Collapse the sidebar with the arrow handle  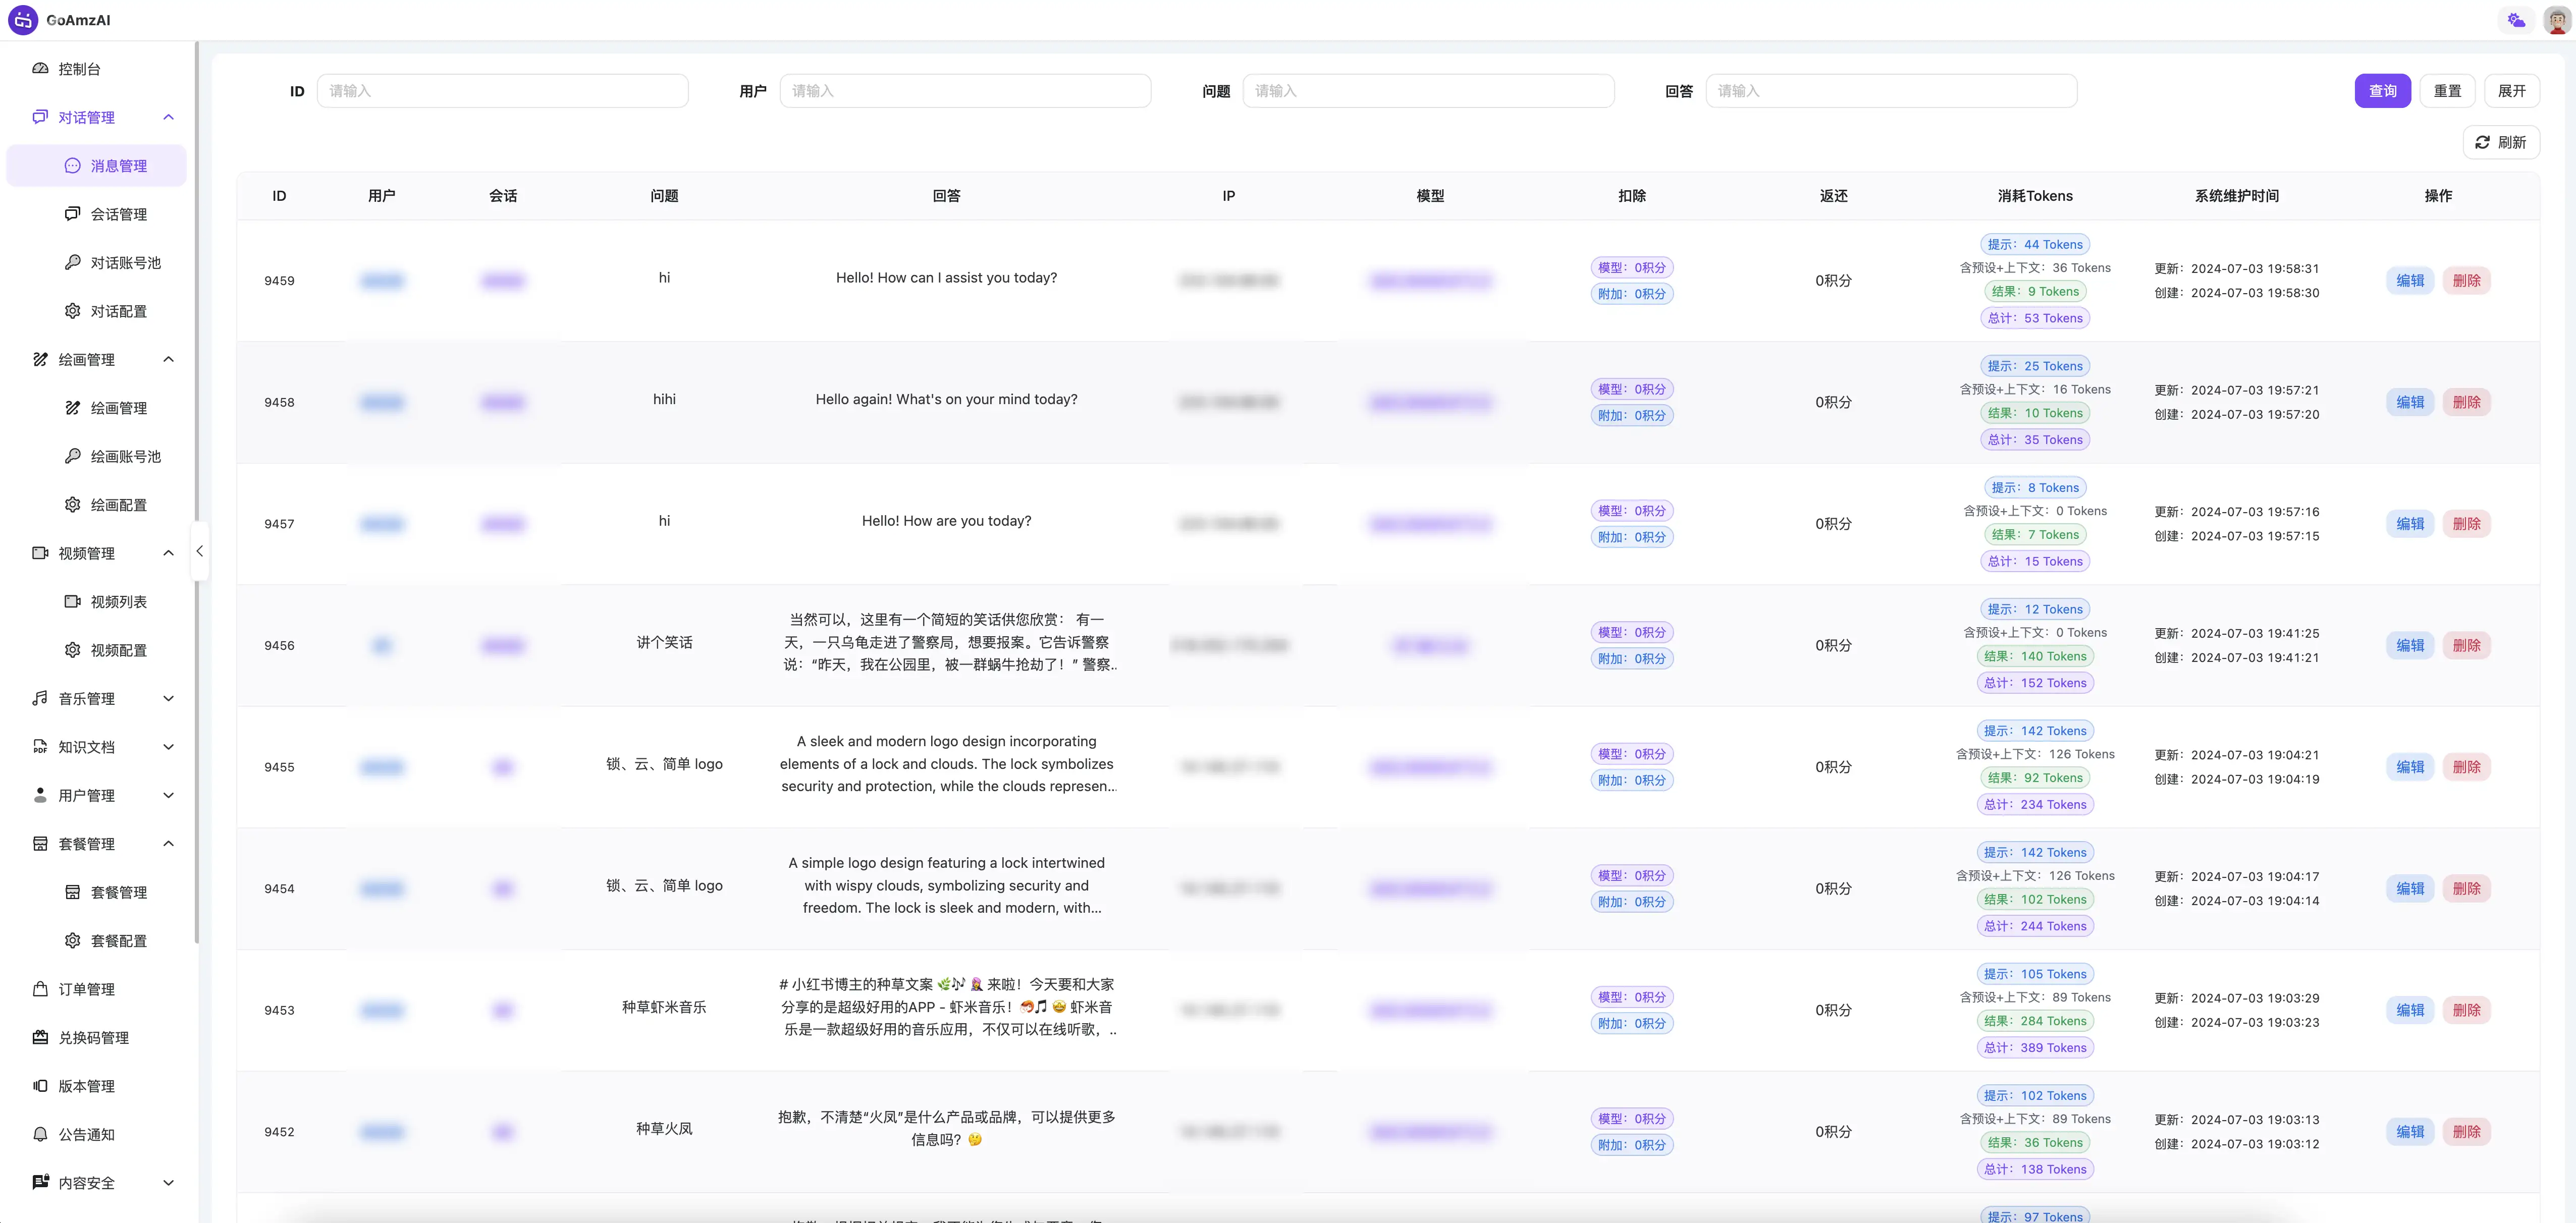200,551
